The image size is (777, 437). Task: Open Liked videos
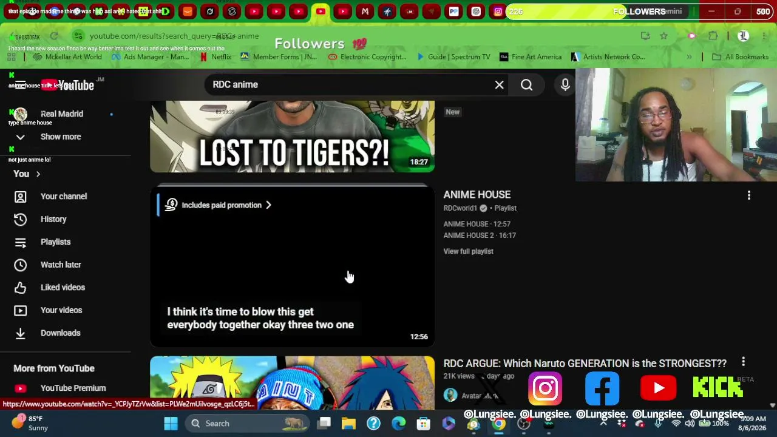[63, 288]
